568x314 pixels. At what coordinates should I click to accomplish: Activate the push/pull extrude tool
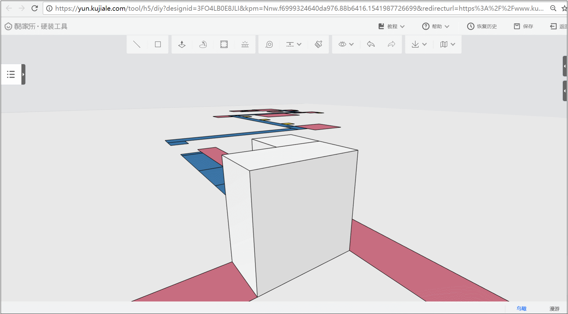click(x=182, y=44)
